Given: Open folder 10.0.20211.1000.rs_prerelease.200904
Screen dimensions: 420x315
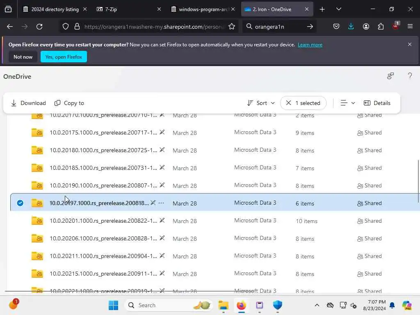Looking at the screenshot, I should pos(103,256).
